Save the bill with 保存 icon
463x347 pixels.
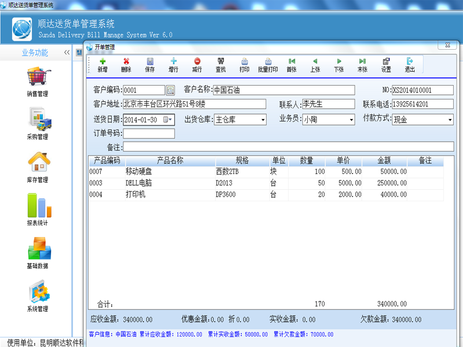coord(150,64)
